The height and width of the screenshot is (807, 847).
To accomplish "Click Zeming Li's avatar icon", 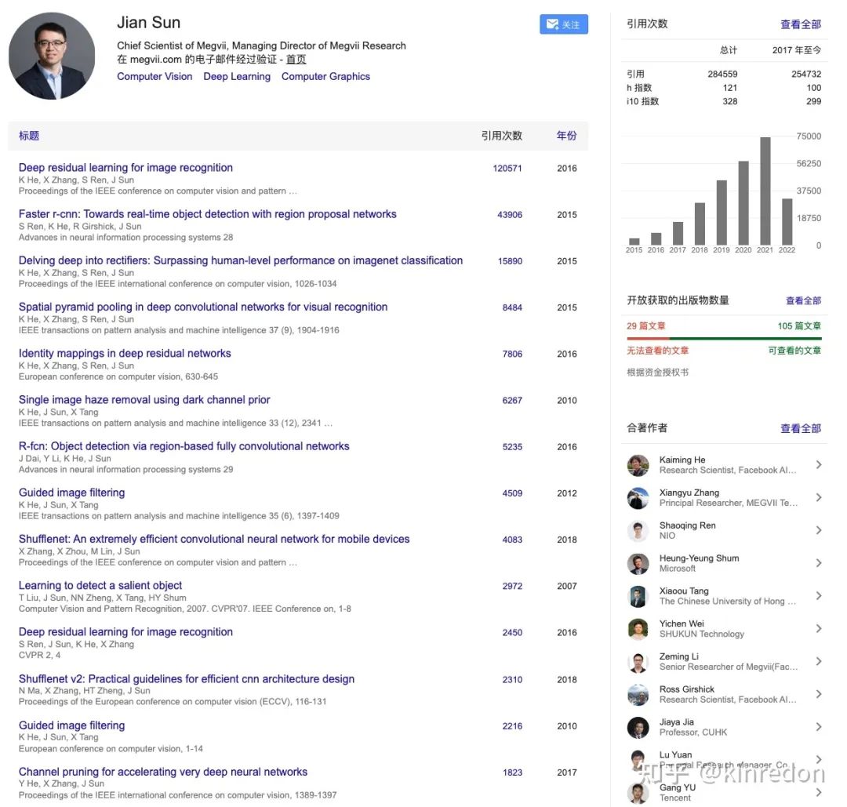I will [x=638, y=662].
